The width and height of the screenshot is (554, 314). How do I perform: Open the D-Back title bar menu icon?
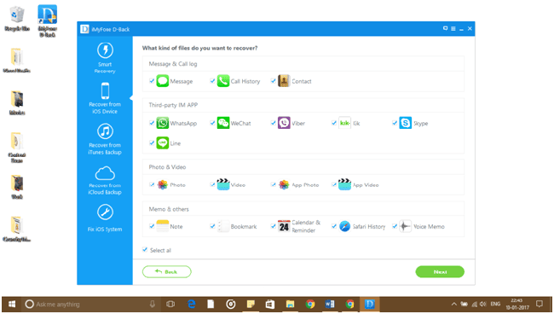pyautogui.click(x=453, y=29)
